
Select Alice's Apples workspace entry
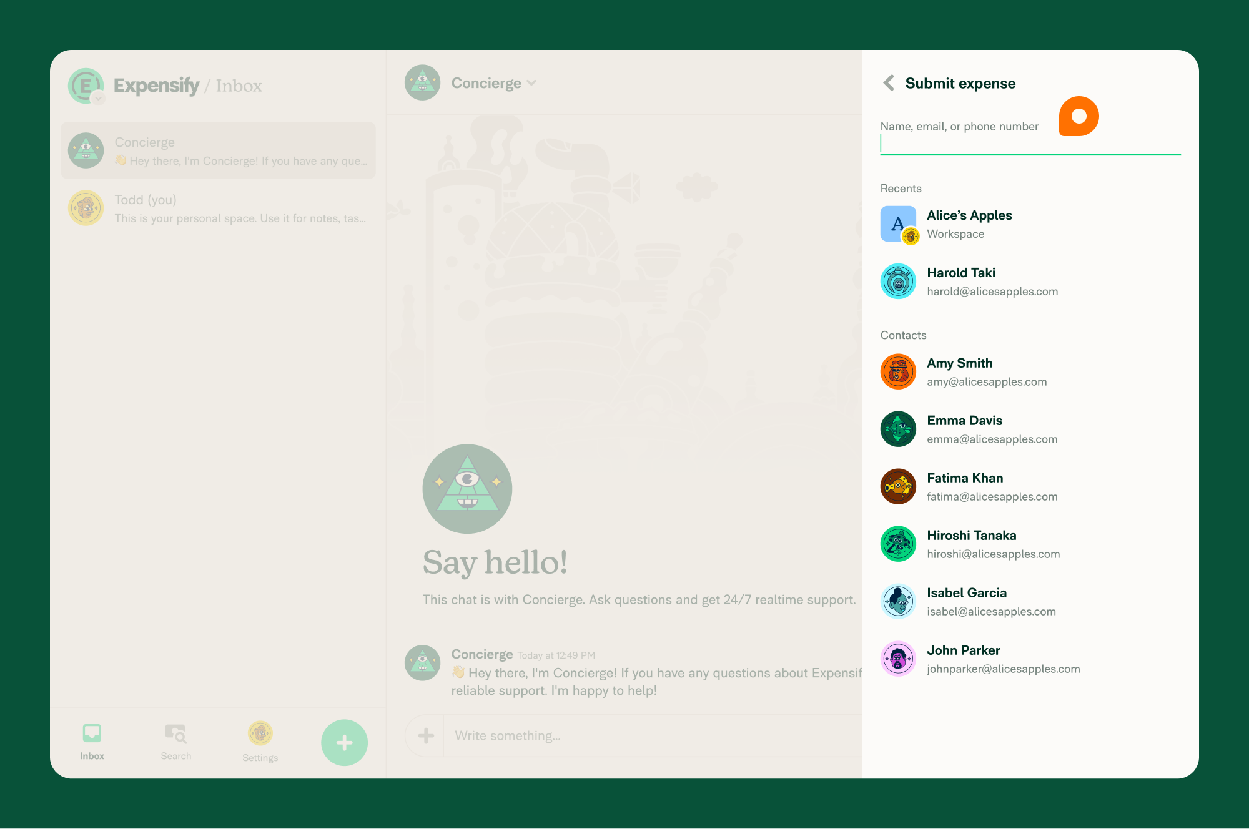[x=1030, y=224]
